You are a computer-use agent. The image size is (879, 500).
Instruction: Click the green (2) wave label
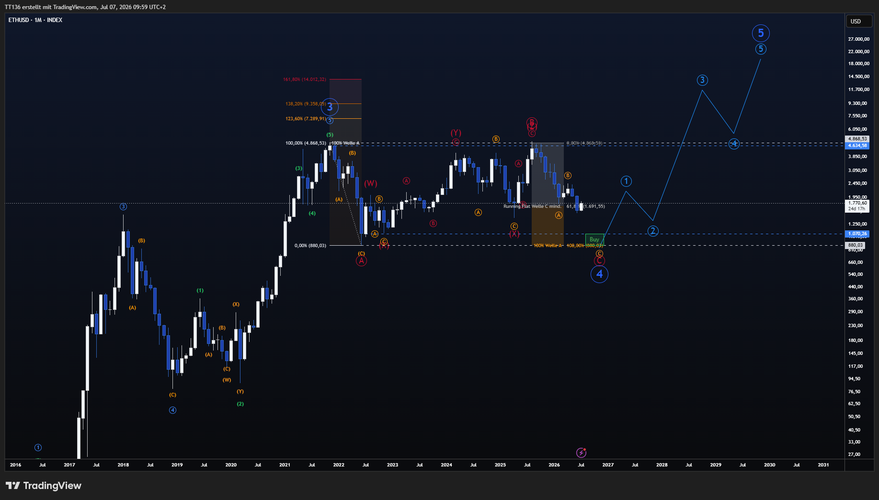(240, 404)
